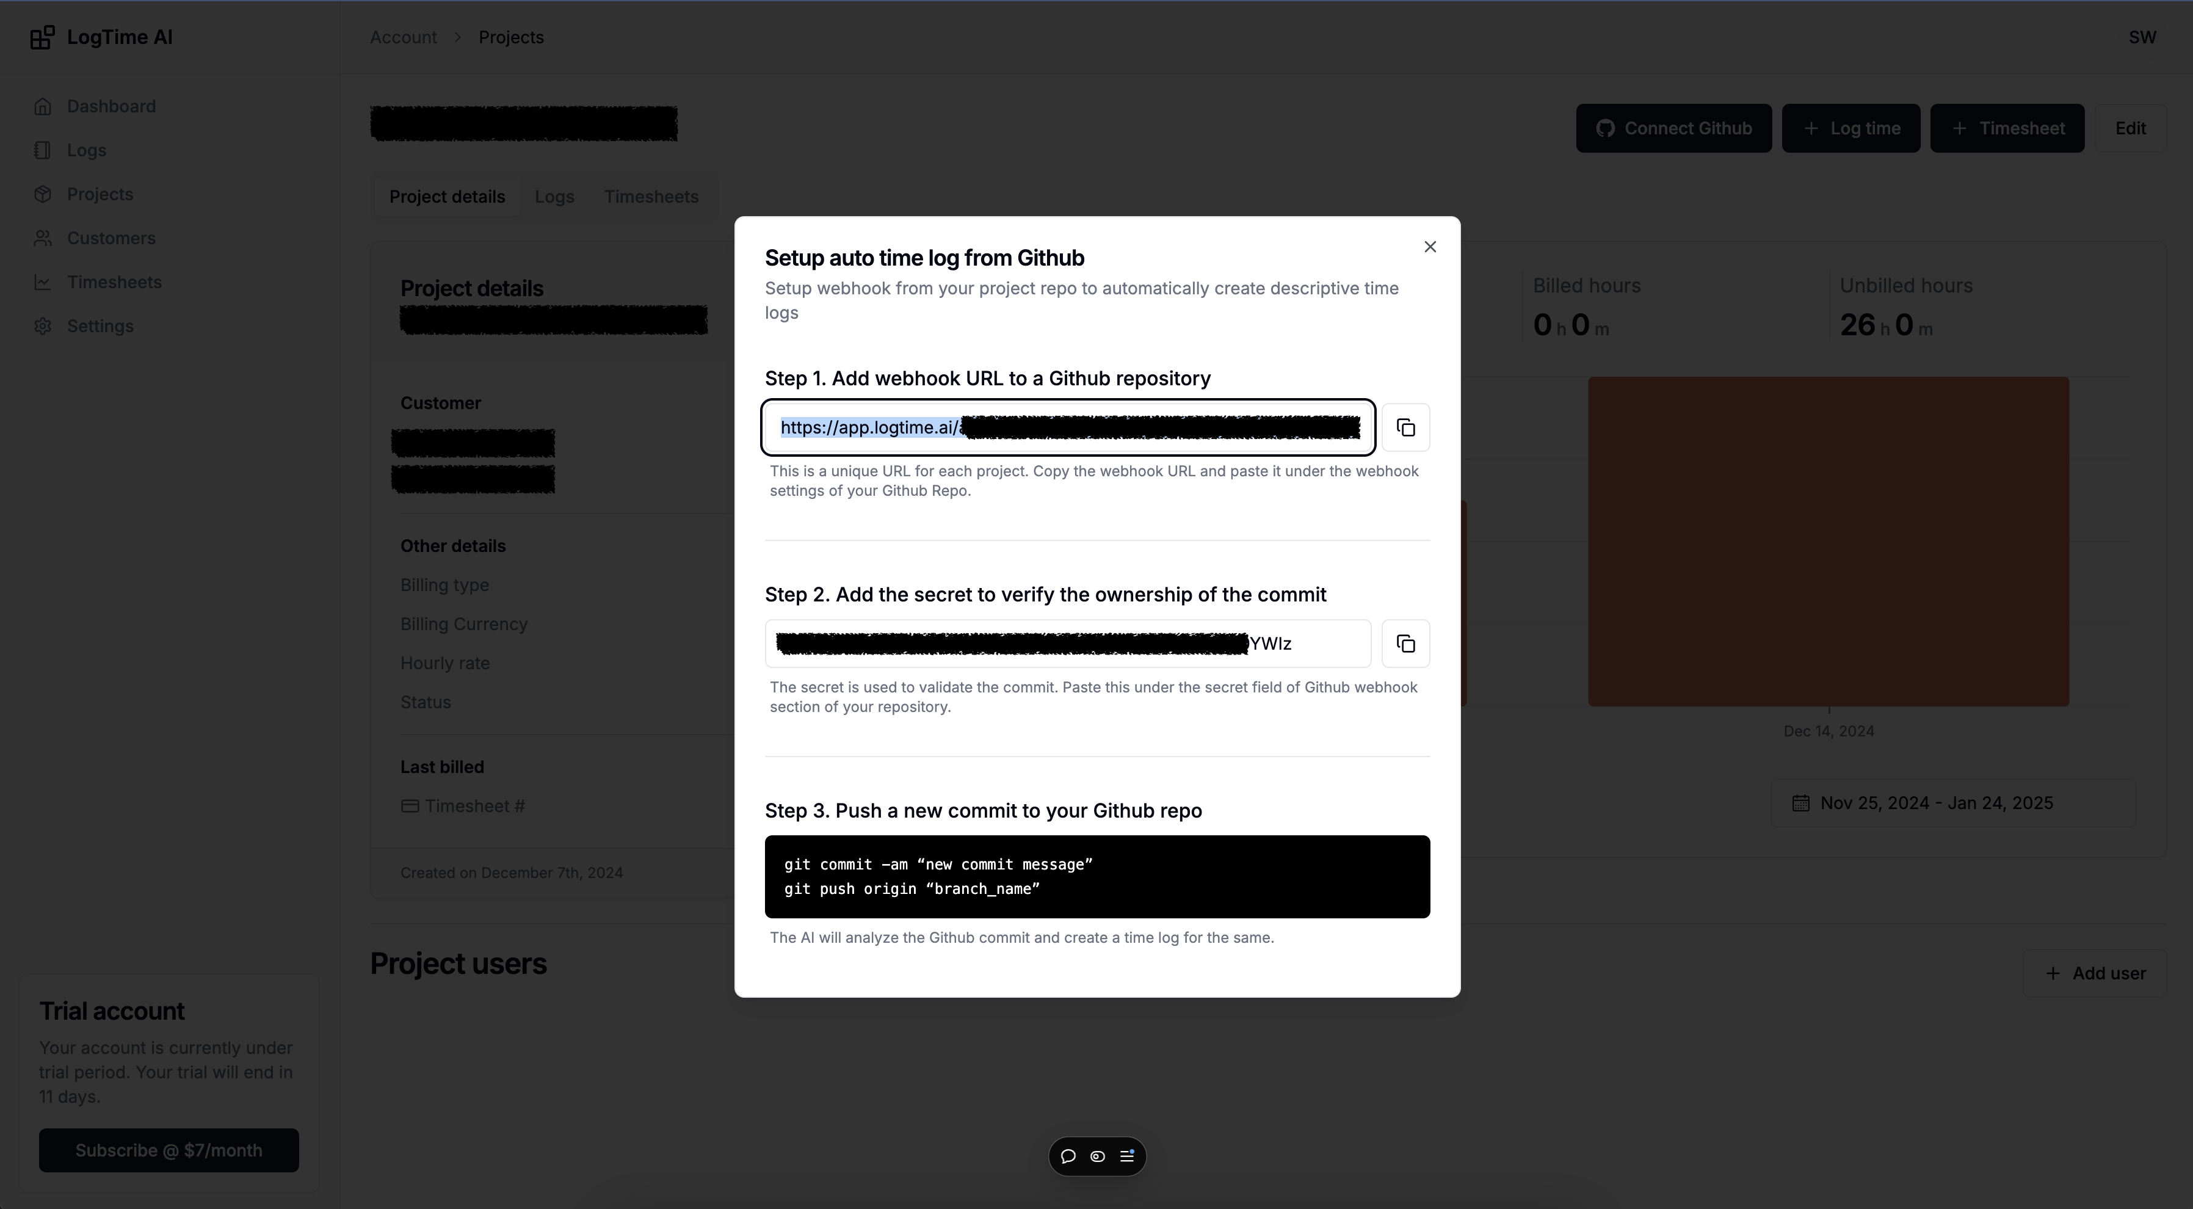Open Customers page in sidebar
Viewport: 2193px width, 1209px height.
click(111, 238)
